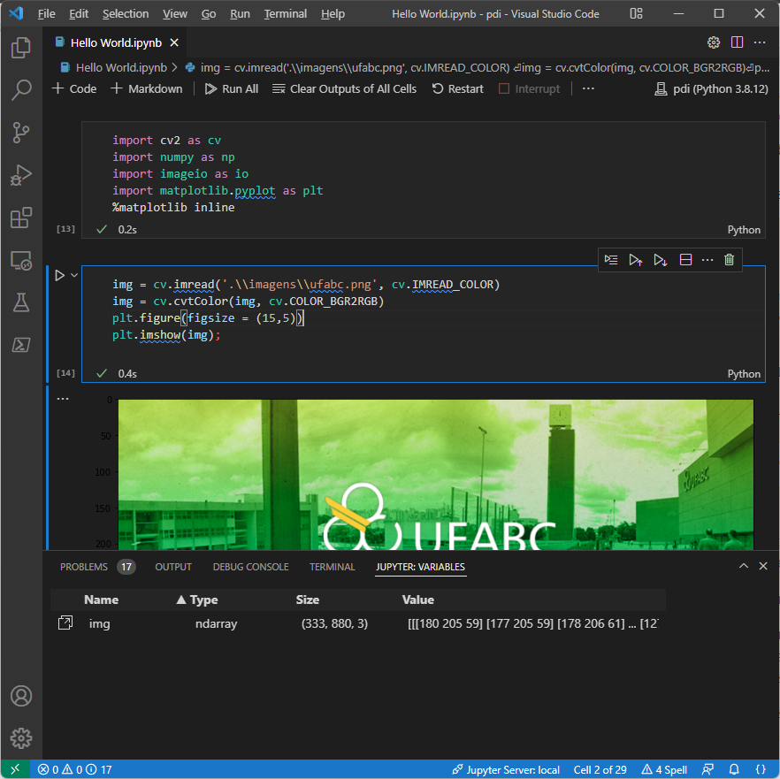Open the Selection menu
Image resolution: width=780 pixels, height=779 pixels.
point(126,14)
